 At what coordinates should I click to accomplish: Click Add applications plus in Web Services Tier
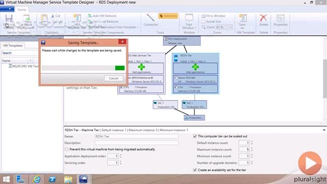tap(141, 67)
